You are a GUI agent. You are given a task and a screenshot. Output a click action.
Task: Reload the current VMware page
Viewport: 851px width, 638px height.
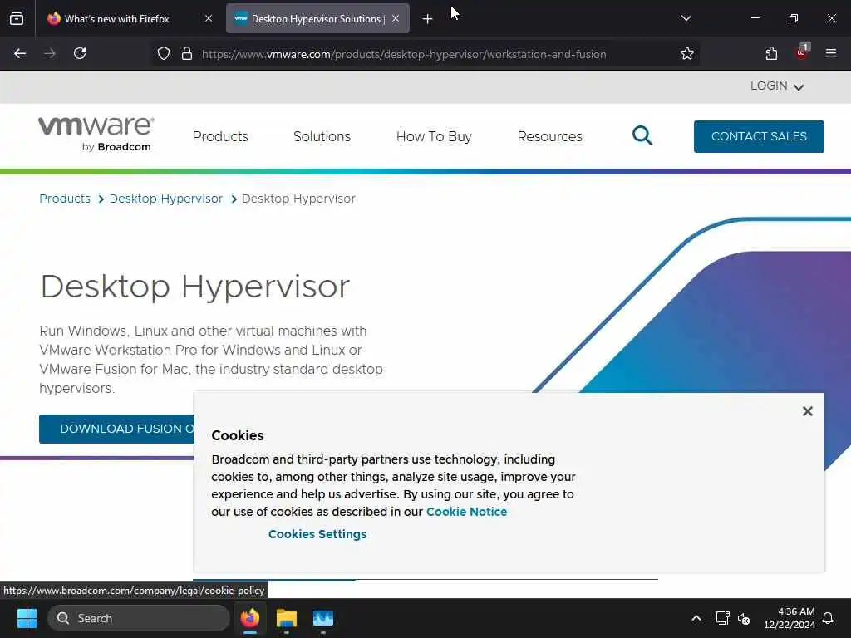[x=80, y=53]
